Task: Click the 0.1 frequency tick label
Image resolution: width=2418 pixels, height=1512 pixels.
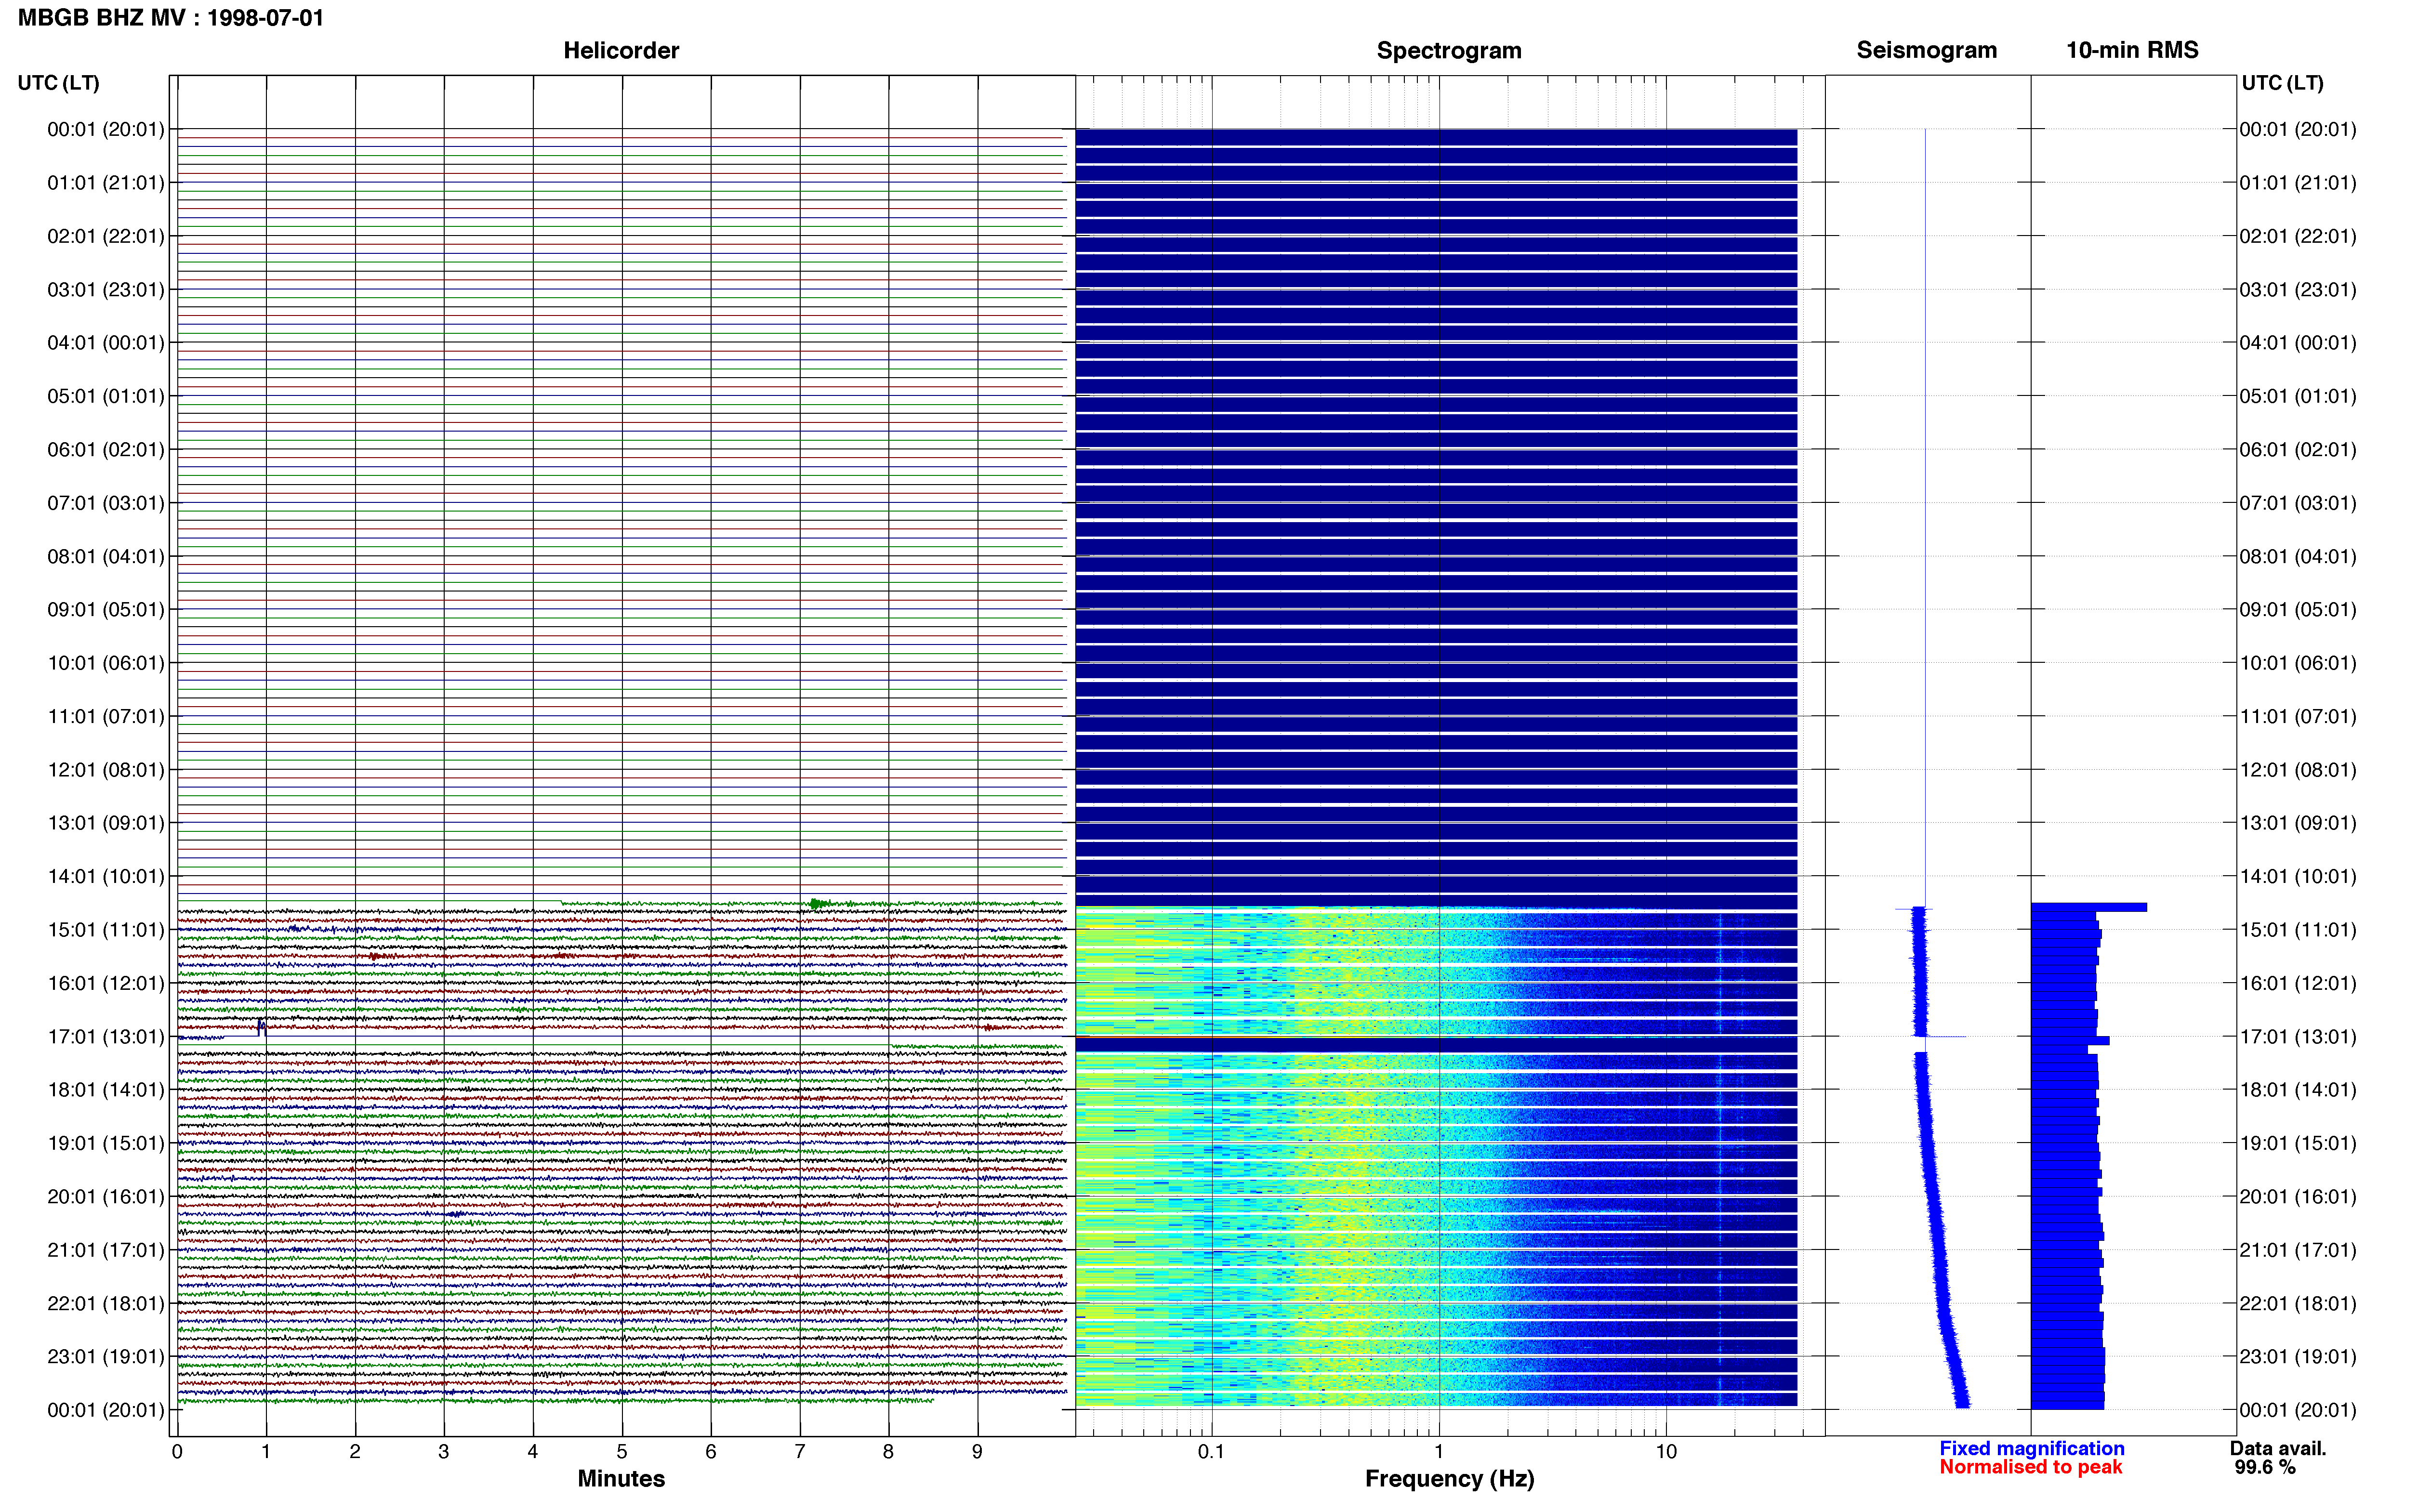Action: [1211, 1451]
